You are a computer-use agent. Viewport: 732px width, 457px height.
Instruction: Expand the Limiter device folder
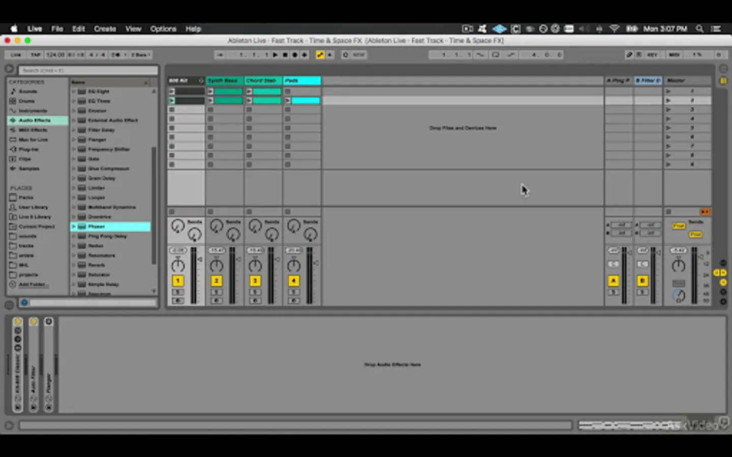tap(74, 188)
